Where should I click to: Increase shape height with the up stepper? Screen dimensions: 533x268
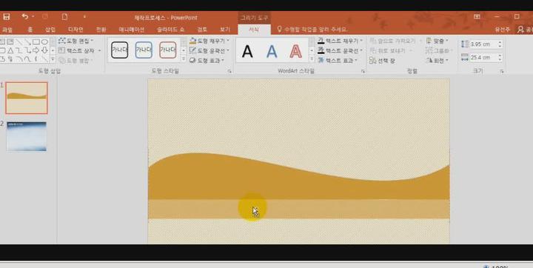pos(500,42)
